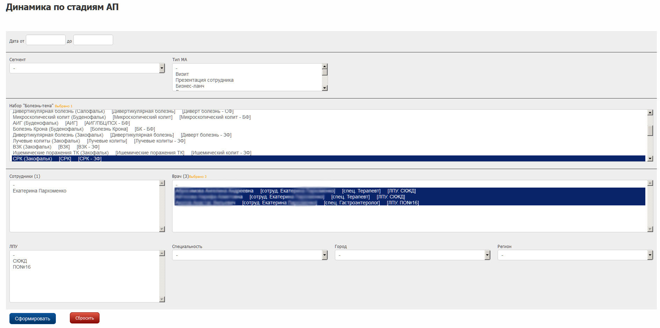Expand the Специальность dropdown
The width and height of the screenshot is (660, 328).
point(250,255)
